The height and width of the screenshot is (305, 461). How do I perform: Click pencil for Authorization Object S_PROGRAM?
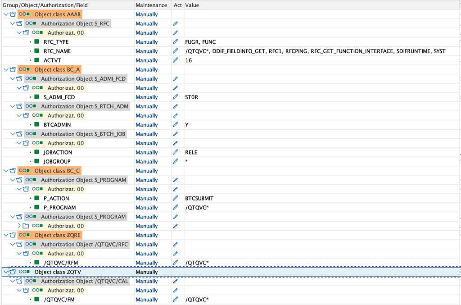176,217
